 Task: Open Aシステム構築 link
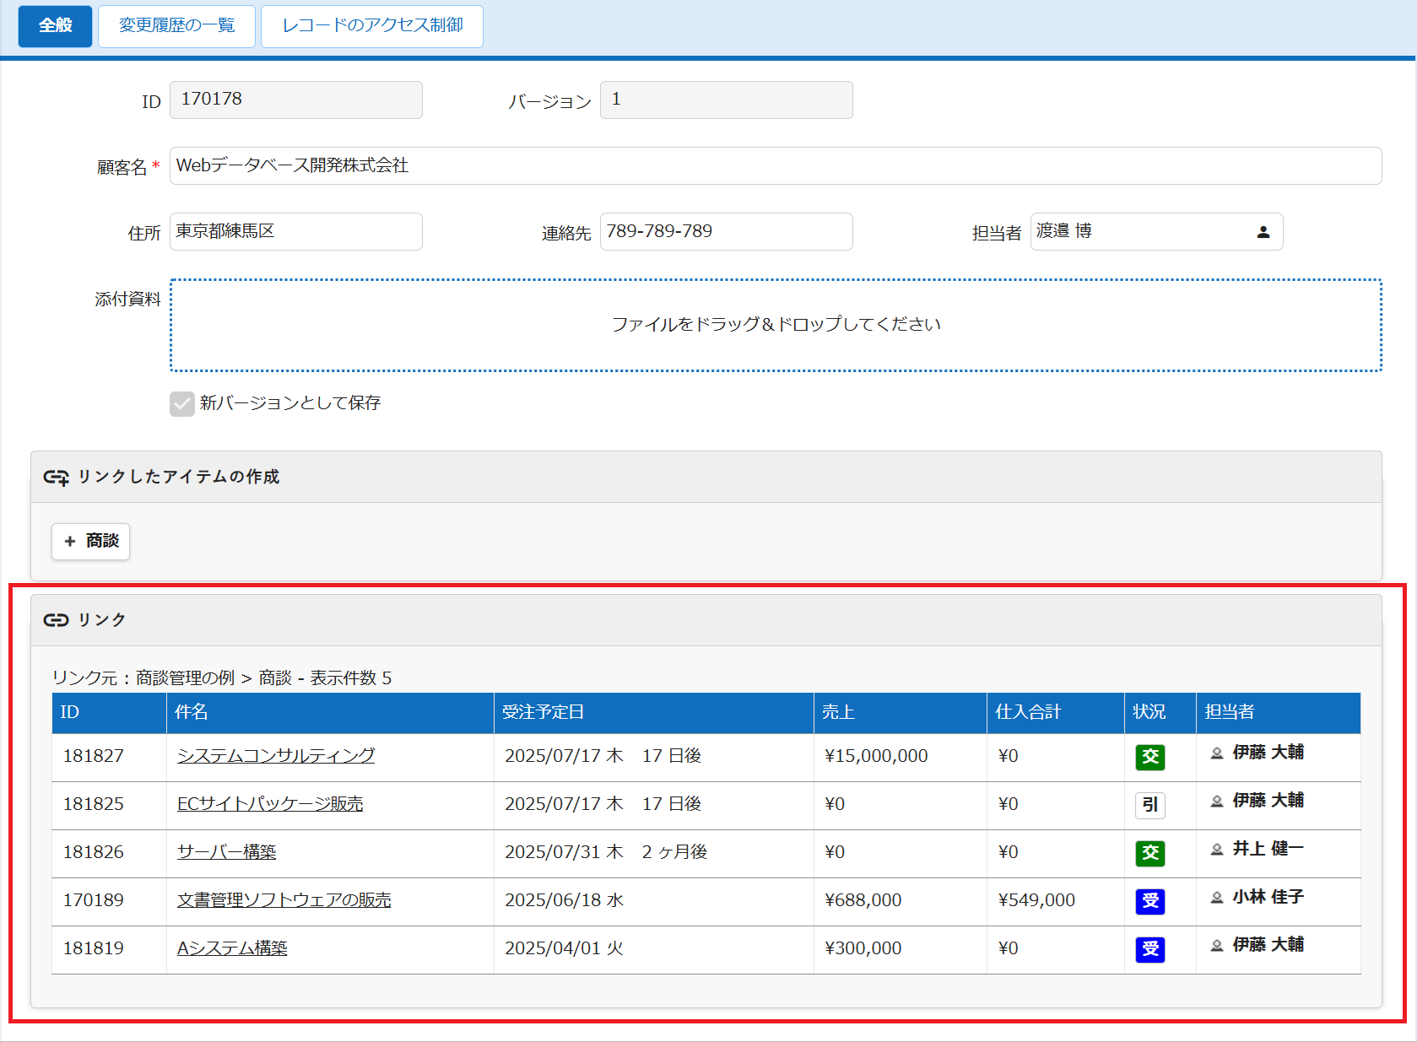[x=232, y=948]
